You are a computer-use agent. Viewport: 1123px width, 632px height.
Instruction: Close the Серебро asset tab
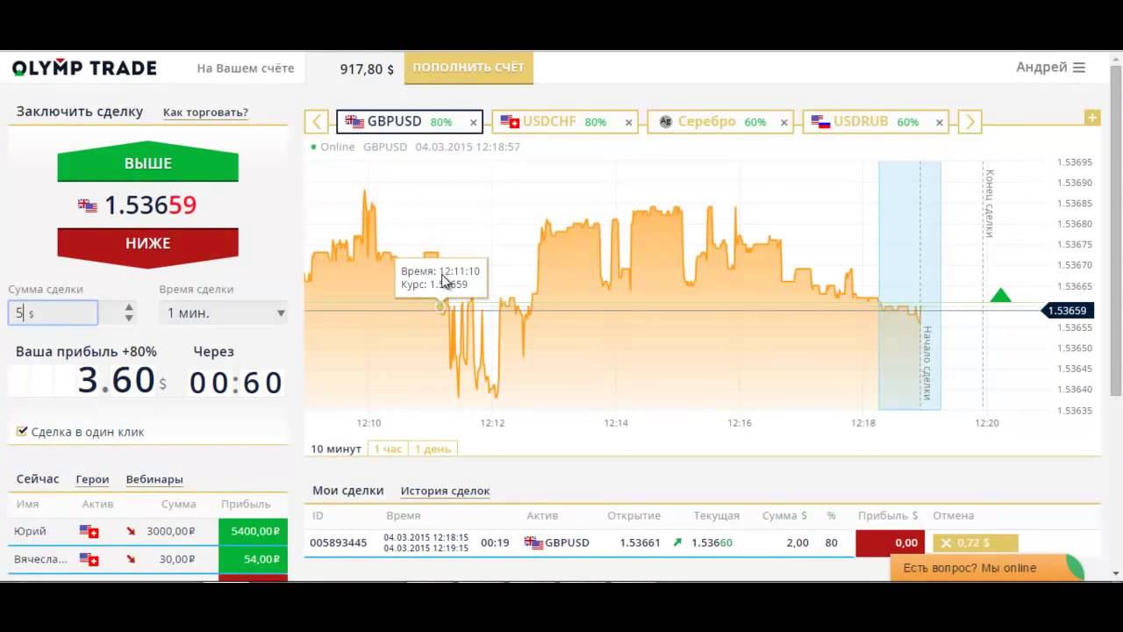(784, 122)
